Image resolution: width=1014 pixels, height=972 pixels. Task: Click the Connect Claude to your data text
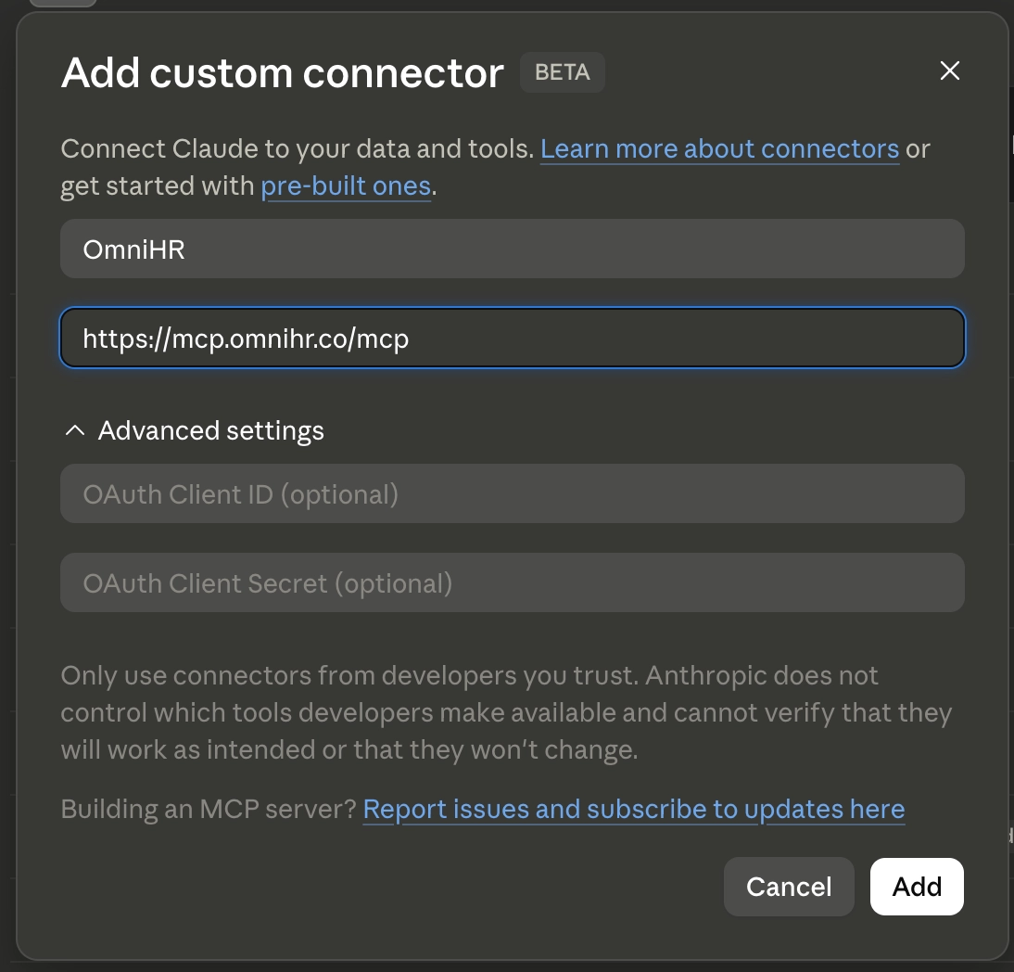[x=298, y=148]
